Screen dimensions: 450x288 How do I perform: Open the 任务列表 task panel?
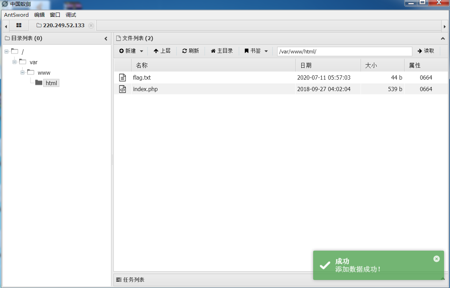pos(130,280)
